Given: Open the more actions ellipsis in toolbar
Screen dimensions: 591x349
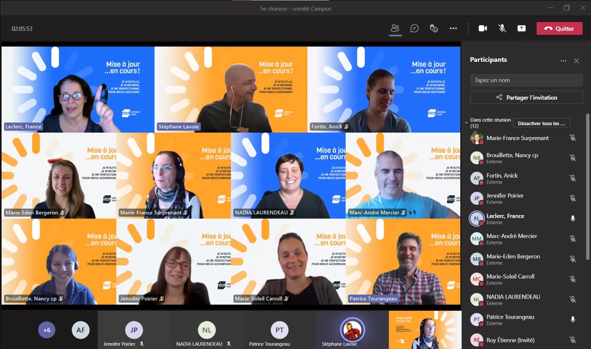Looking at the screenshot, I should [453, 28].
